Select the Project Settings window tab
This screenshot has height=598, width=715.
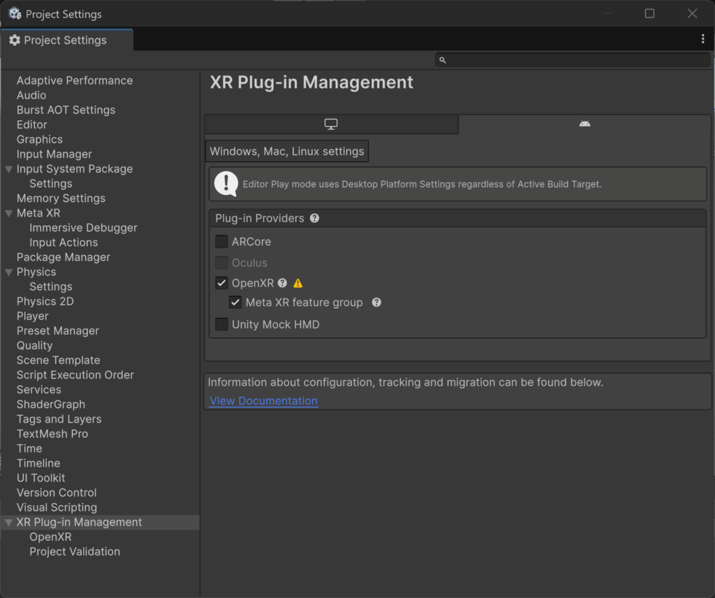pos(66,40)
